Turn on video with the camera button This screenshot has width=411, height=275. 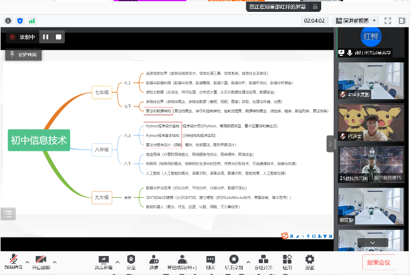click(40, 260)
